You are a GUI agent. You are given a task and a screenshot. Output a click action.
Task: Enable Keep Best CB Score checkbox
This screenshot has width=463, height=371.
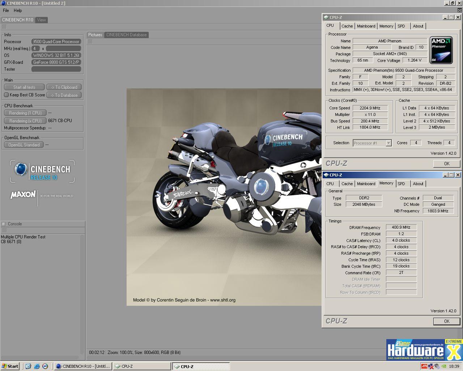(x=6, y=95)
